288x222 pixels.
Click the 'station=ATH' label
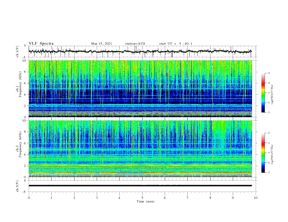(135, 44)
